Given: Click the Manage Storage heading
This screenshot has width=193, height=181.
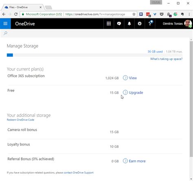Looking at the screenshot, I should 22,46.
